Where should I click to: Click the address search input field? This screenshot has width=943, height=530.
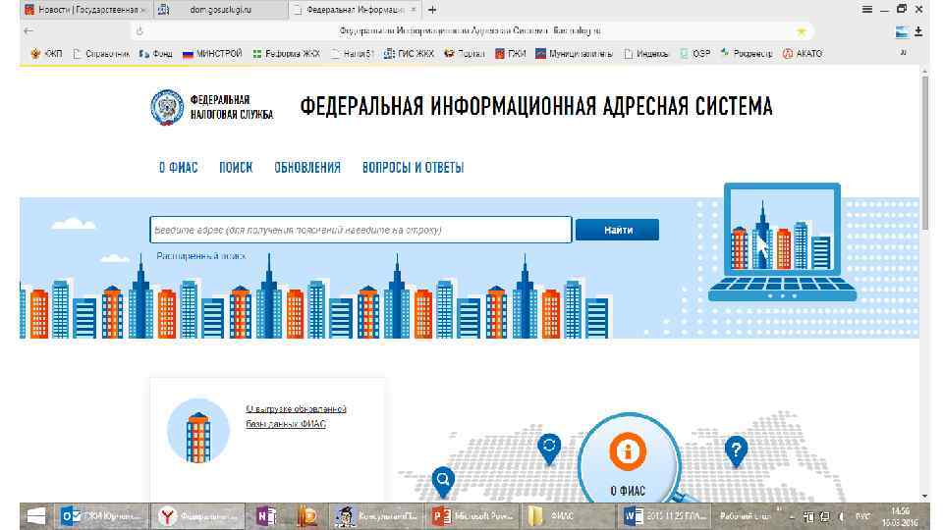click(x=361, y=230)
